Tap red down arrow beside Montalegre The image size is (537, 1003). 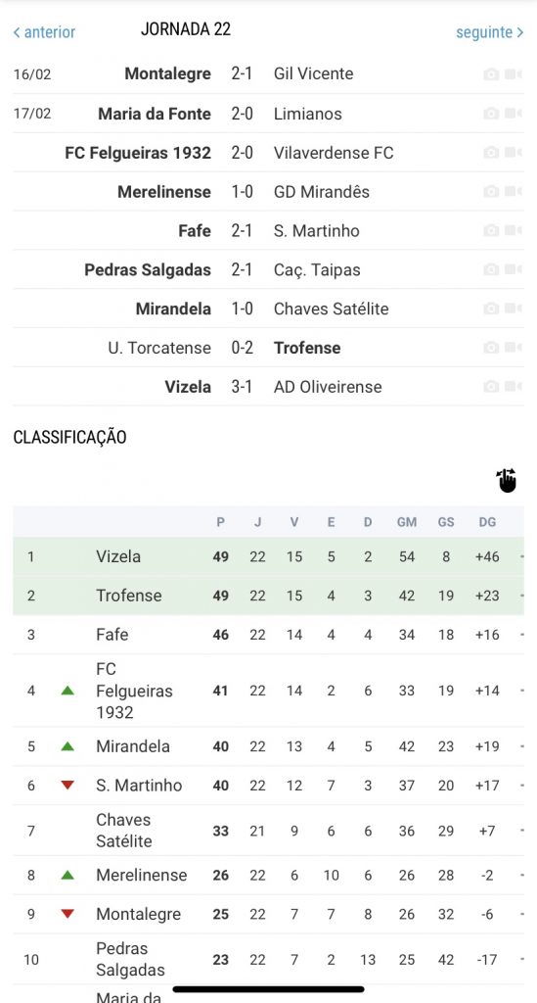pos(67,914)
